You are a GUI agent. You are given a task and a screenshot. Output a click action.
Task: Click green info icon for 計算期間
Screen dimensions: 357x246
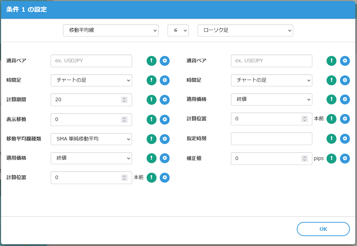click(152, 100)
